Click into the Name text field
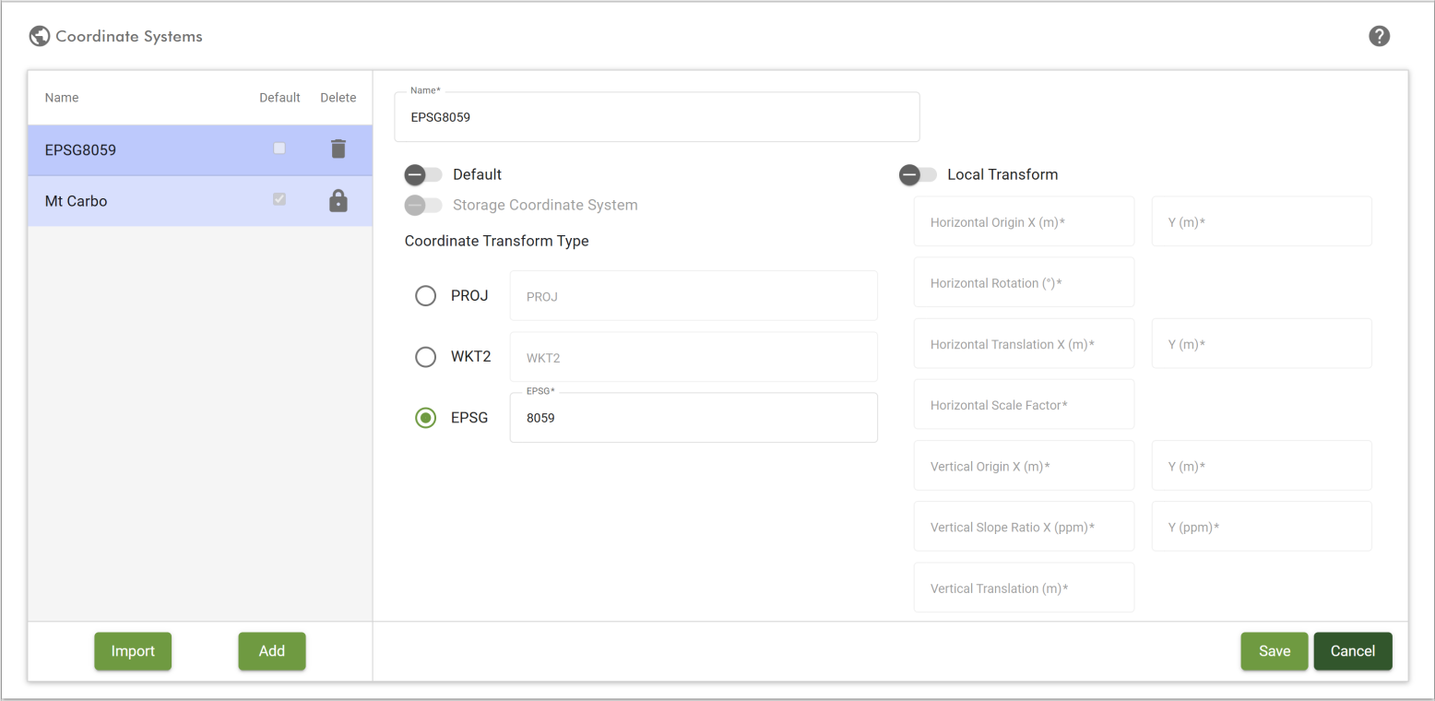Screen dimensions: 1435x701 [x=656, y=118]
